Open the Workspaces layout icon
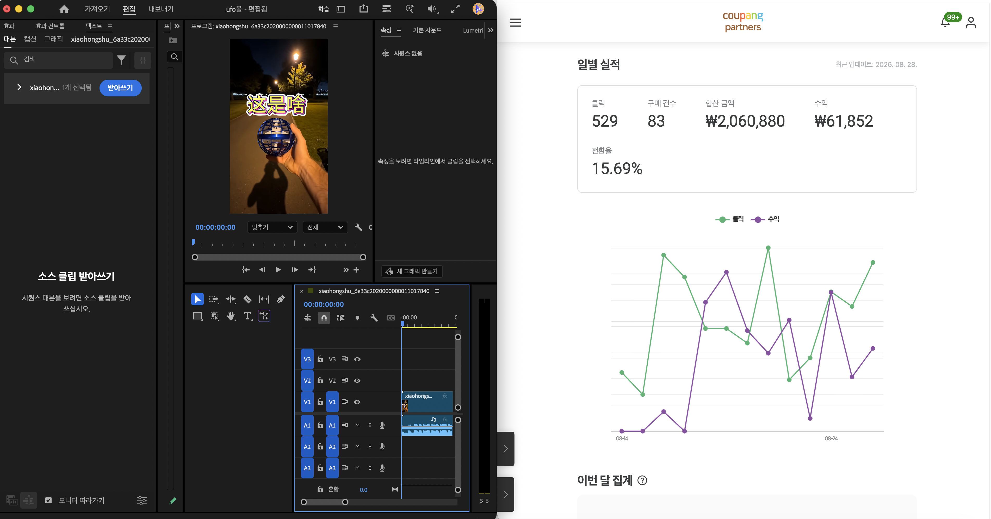The image size is (991, 519). pos(340,9)
